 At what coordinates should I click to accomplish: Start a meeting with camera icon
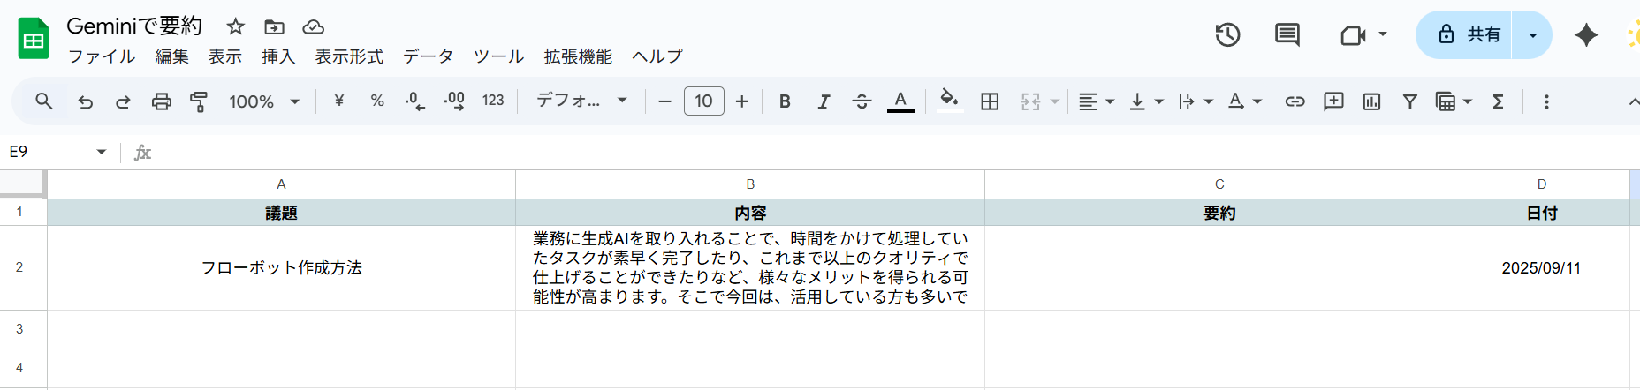(1353, 35)
